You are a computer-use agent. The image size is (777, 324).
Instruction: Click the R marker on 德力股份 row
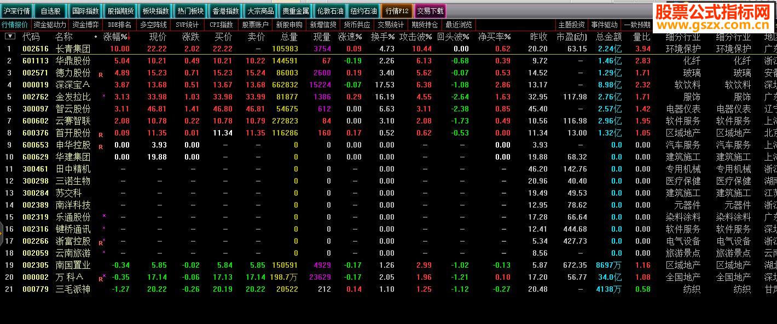101,74
